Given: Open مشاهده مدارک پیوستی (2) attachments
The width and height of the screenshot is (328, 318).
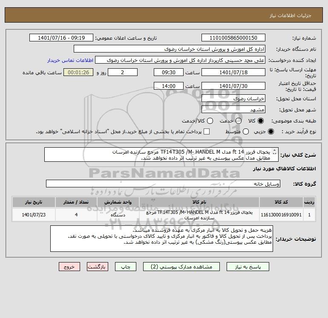Looking at the screenshot, I should (x=181, y=267).
